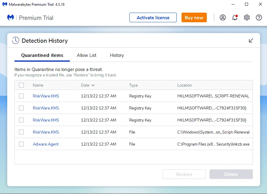Open the help question mark icon
The image size is (267, 194).
259,17
